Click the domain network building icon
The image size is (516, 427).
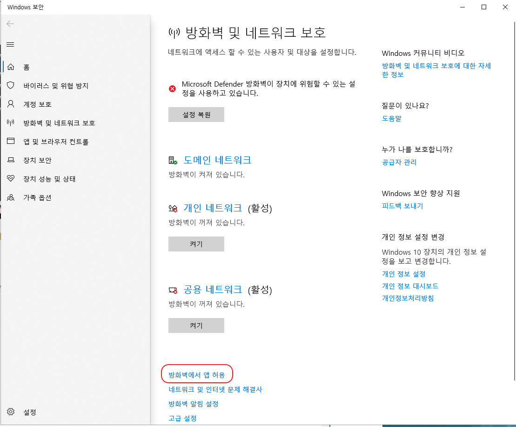[173, 160]
